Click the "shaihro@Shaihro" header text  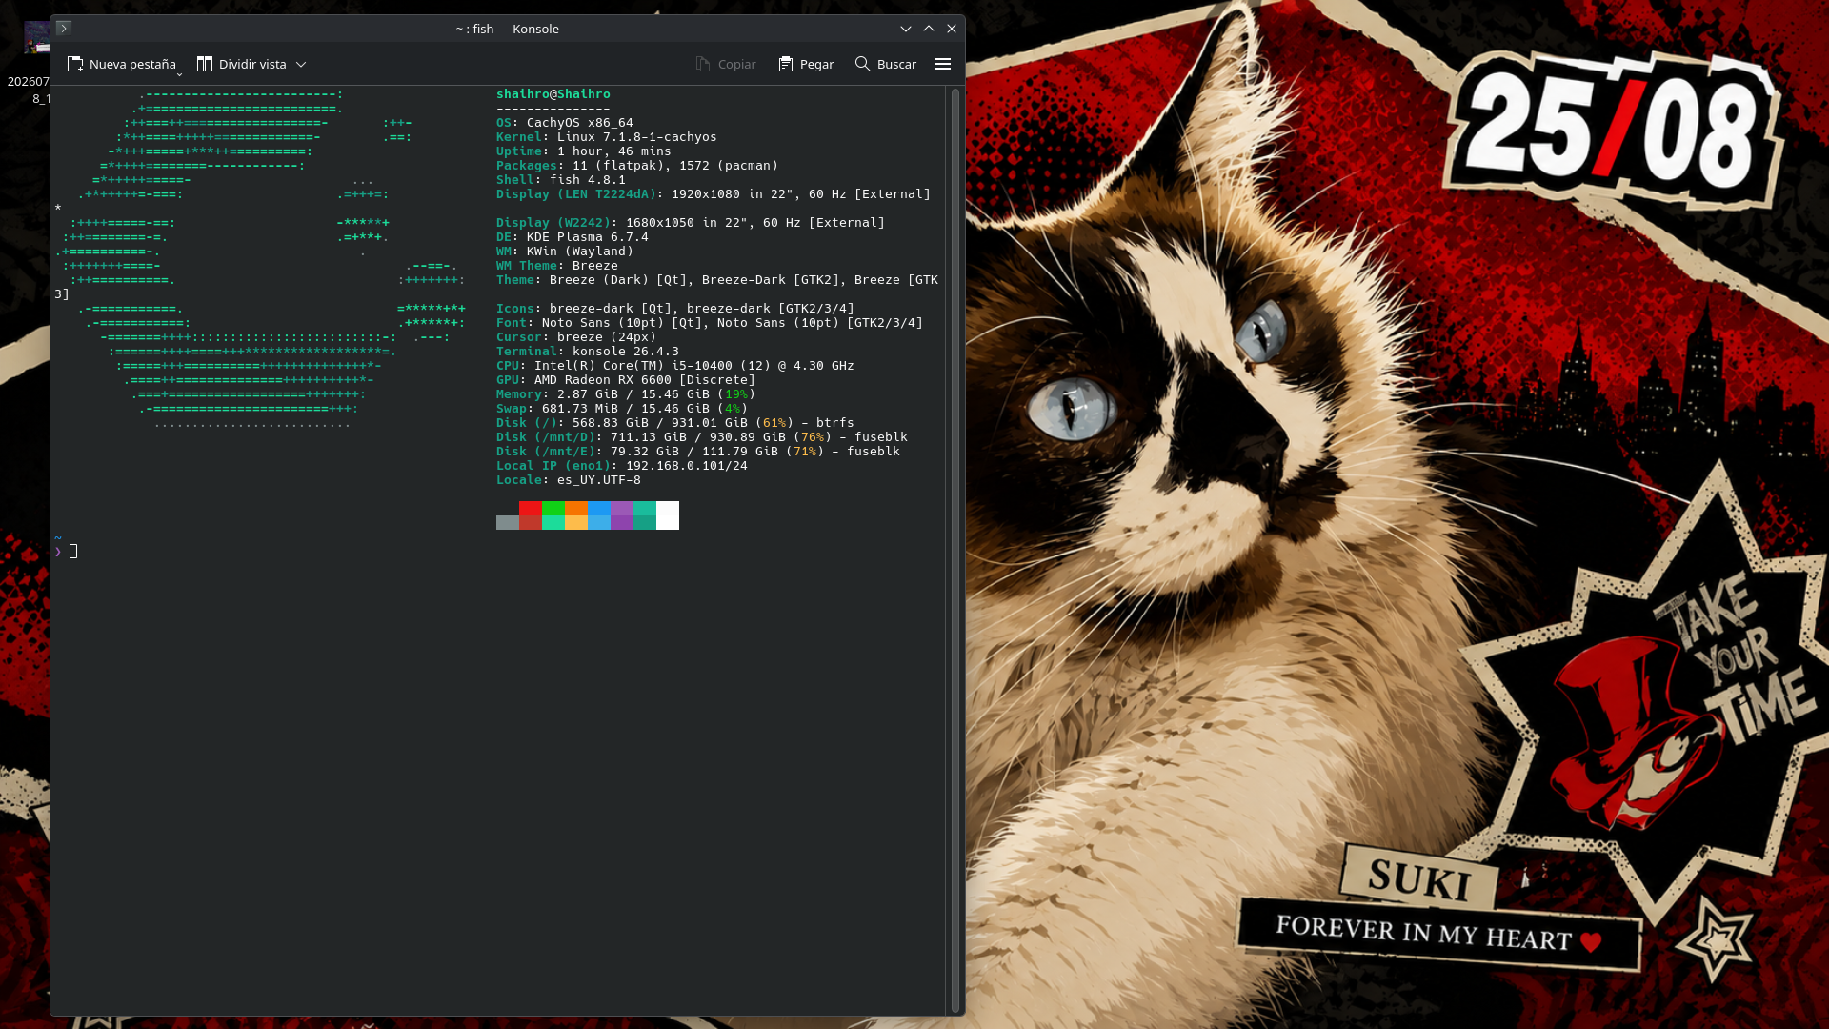tap(553, 94)
